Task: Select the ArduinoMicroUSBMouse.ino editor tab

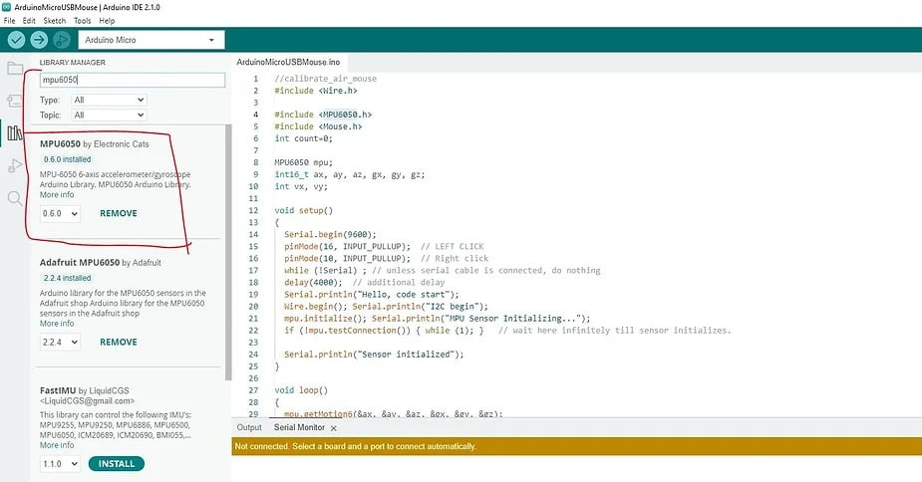Action: [289, 62]
